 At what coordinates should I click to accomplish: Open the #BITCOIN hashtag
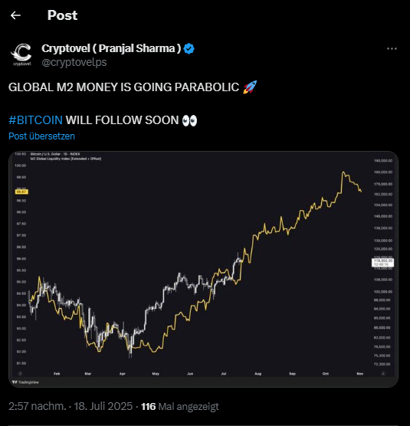(35, 120)
